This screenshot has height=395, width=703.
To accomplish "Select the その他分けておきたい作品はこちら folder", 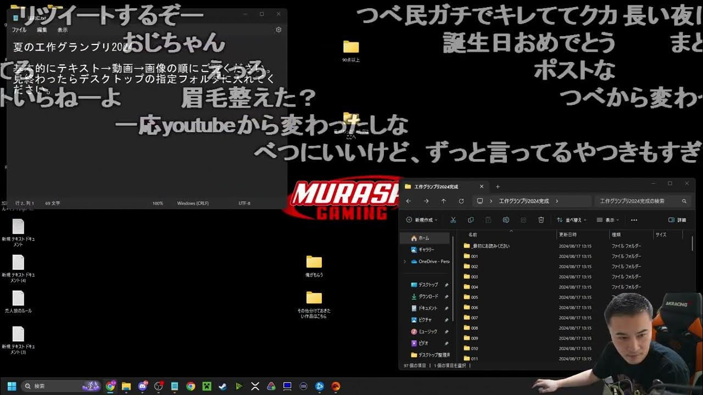I will tap(314, 304).
